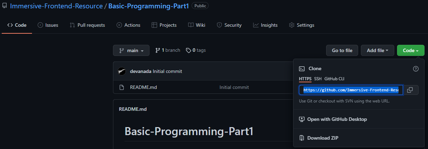Click devanada's avatar thumbnail

[x=122, y=71]
